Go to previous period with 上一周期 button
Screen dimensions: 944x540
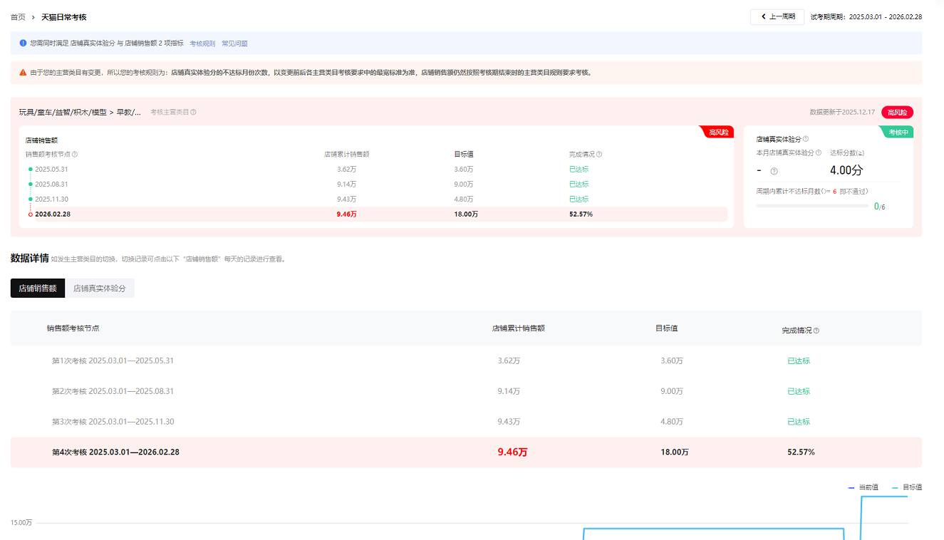pyautogui.click(x=777, y=16)
